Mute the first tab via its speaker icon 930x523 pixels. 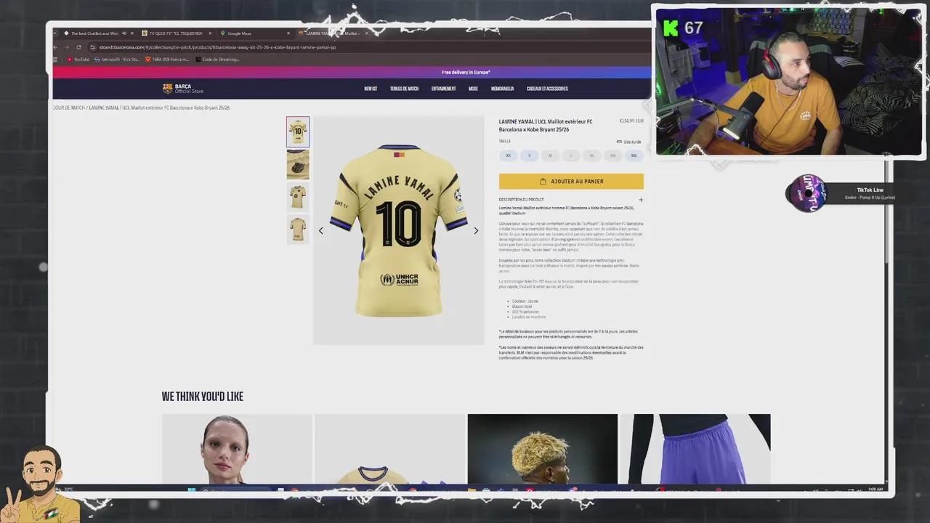click(x=124, y=33)
